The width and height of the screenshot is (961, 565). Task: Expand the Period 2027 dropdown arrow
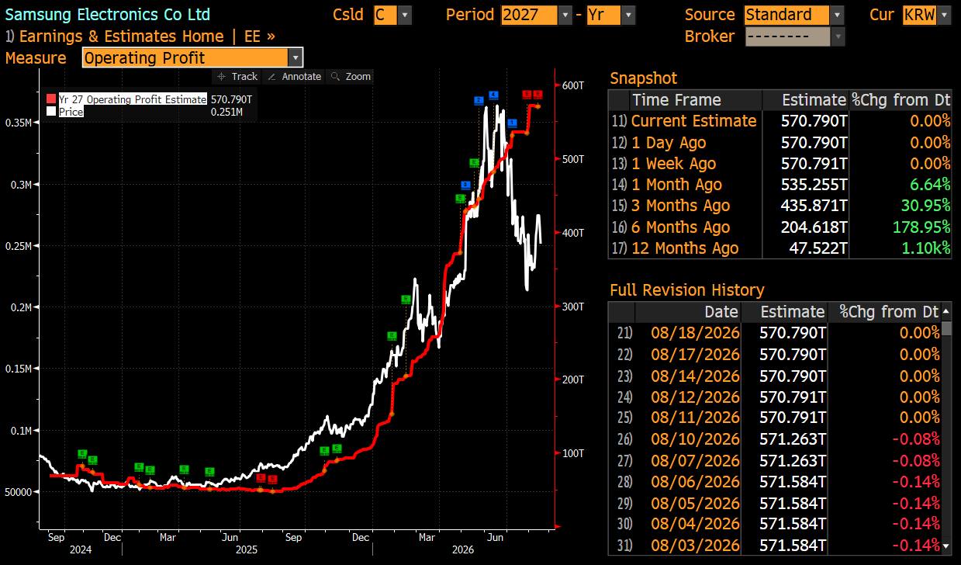(565, 15)
